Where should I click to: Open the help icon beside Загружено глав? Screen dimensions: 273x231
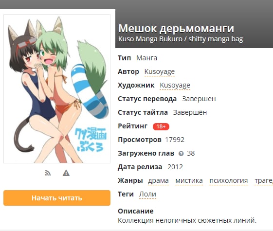[x=181, y=154]
